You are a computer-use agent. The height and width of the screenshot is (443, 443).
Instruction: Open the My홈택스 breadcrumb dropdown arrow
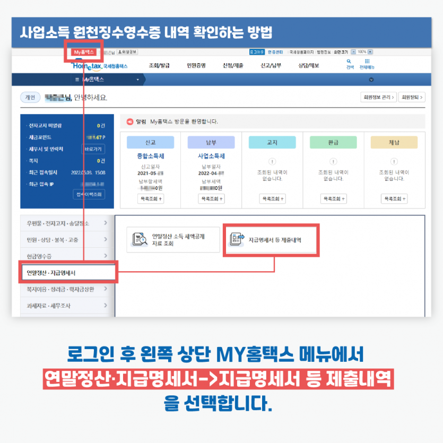tap(137, 80)
